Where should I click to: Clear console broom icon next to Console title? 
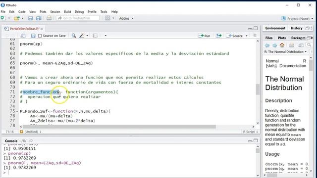click(x=31, y=140)
